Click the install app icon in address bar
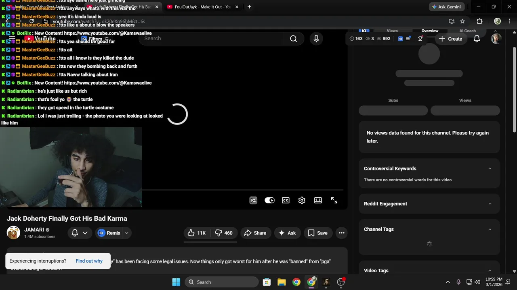517x290 pixels. click(452, 21)
